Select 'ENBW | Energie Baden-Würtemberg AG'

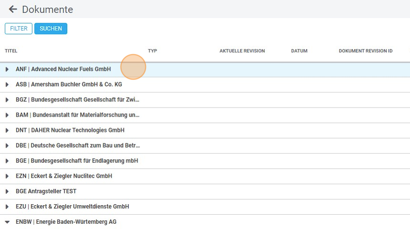[66, 222]
